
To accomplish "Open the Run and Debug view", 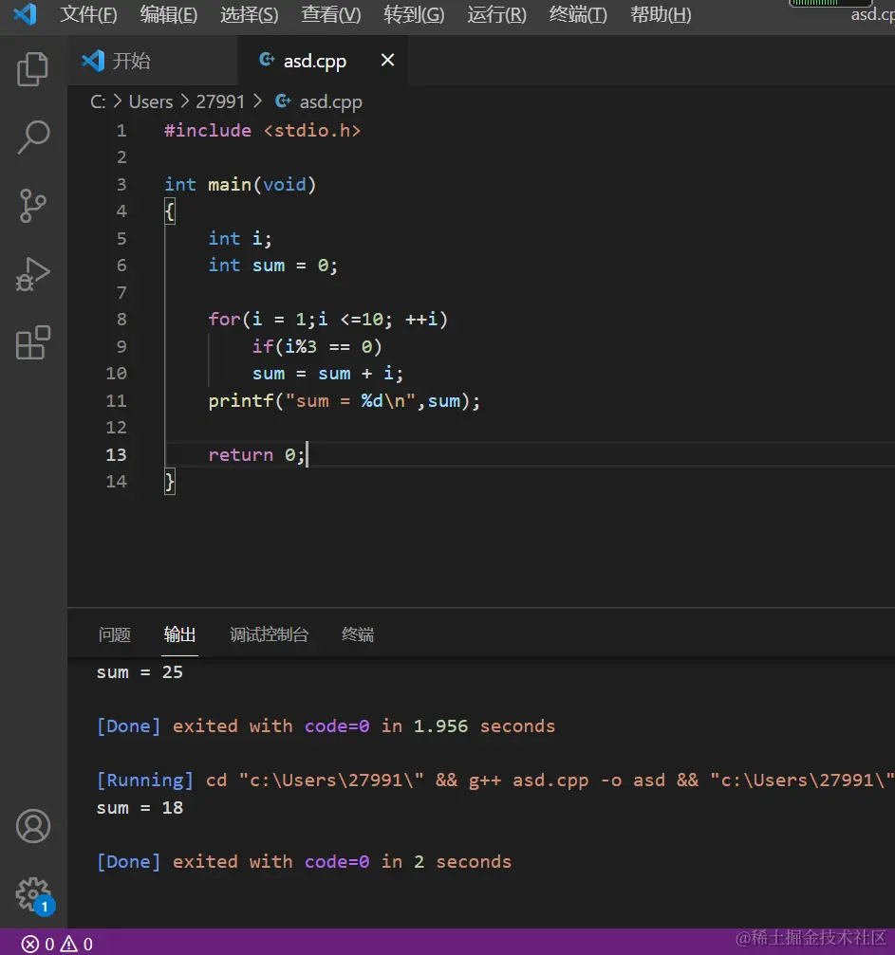I will coord(33,274).
